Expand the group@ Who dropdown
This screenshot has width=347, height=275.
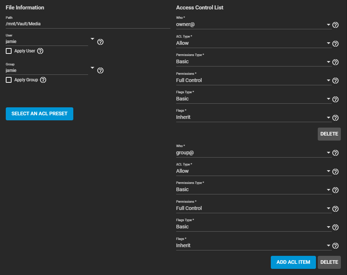253,152
